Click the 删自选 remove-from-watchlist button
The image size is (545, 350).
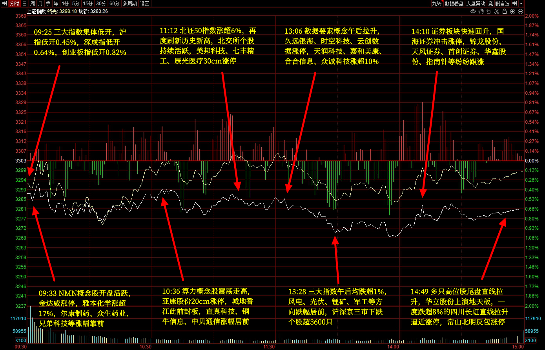click(502, 4)
